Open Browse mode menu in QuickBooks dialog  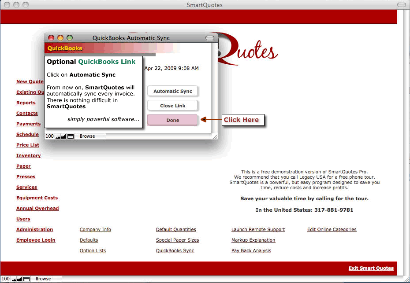pyautogui.click(x=90, y=136)
